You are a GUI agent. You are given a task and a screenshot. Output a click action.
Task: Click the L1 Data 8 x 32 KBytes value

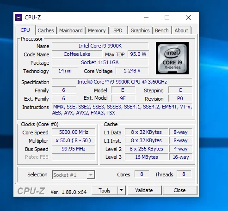(147, 132)
